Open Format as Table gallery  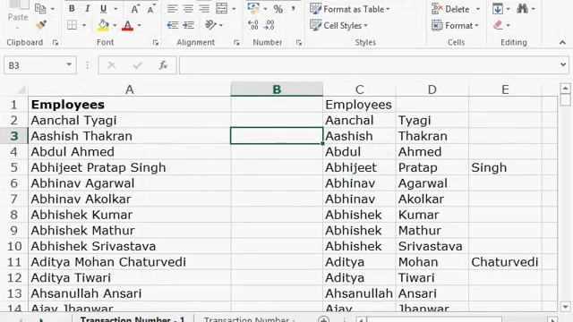[350, 9]
